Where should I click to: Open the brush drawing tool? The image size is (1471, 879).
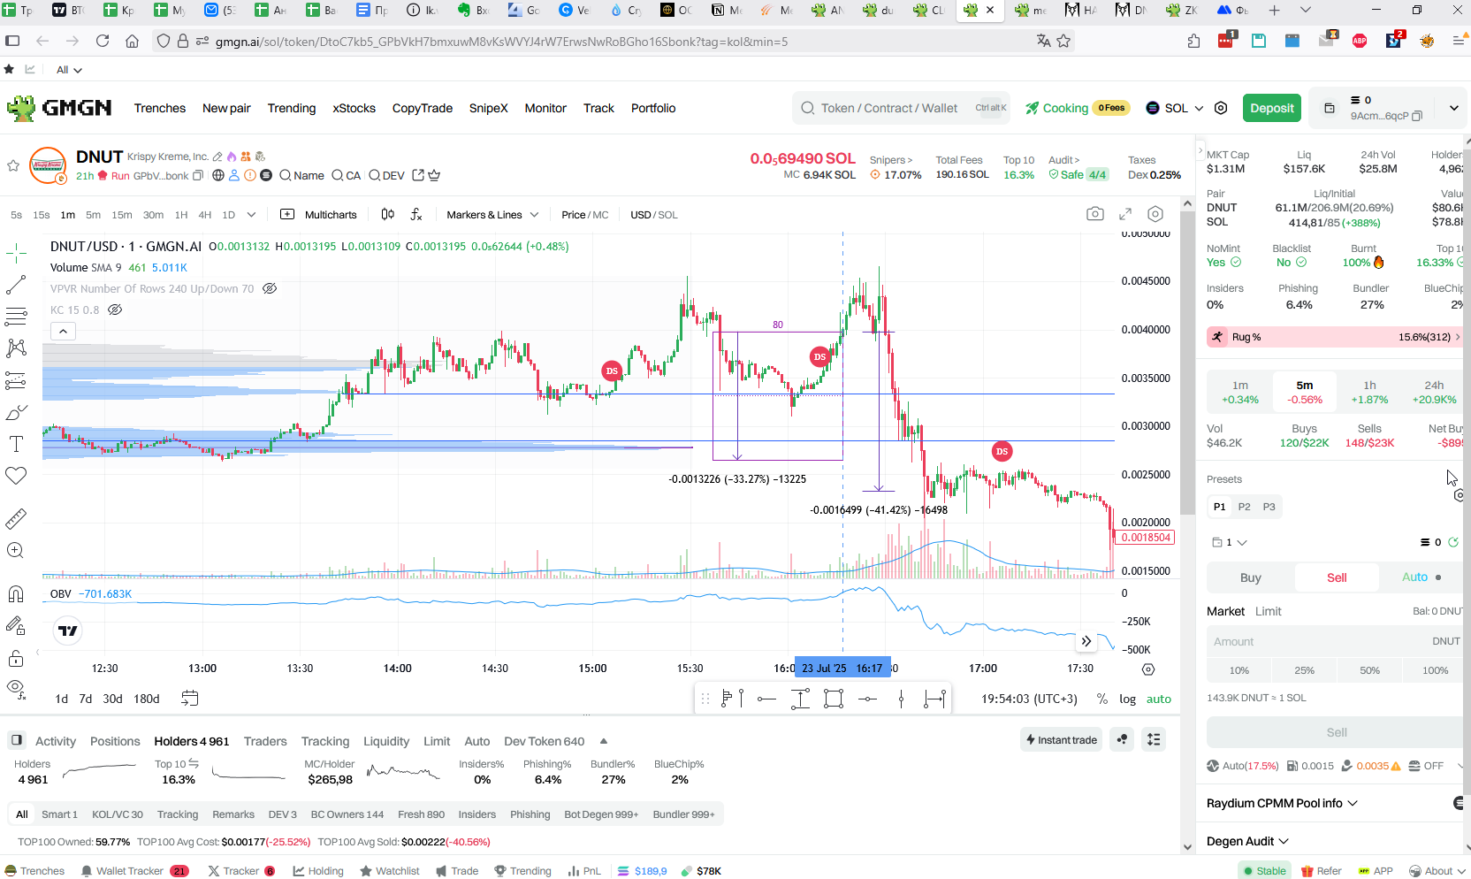pos(16,413)
